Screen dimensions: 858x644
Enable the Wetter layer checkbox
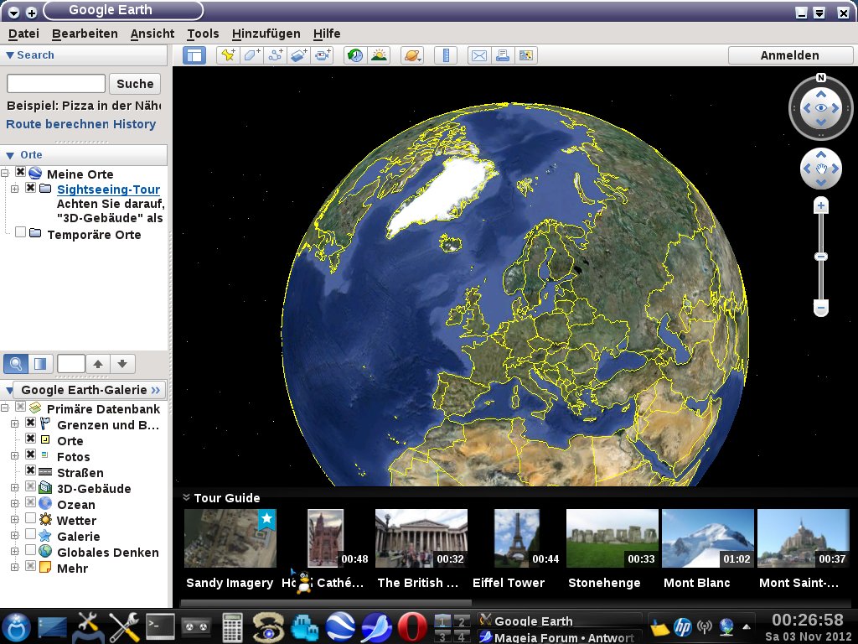[31, 520]
